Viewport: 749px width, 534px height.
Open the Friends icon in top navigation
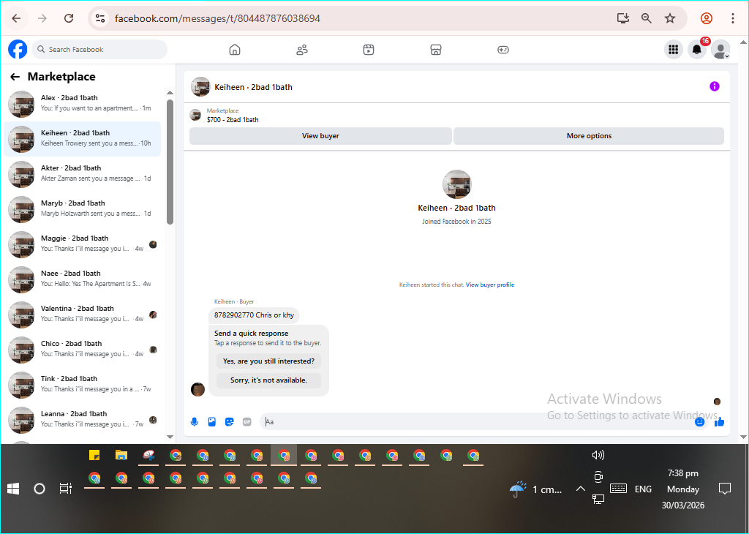coord(302,50)
